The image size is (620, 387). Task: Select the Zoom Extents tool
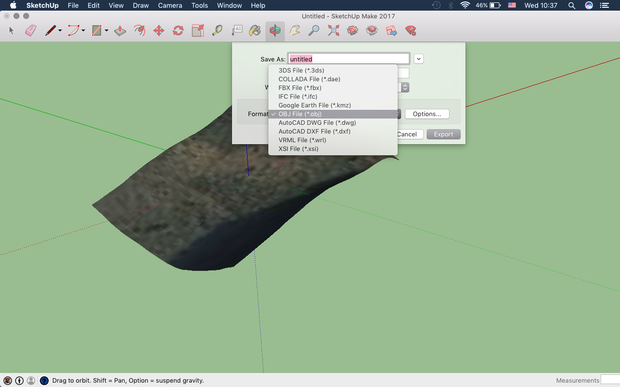(333, 31)
